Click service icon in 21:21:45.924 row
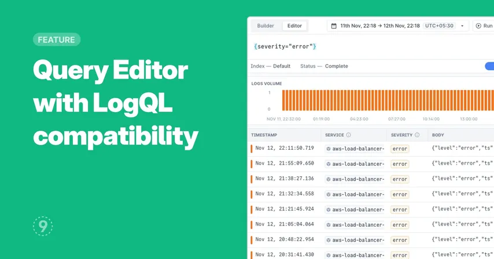This screenshot has height=259, width=494. [x=329, y=210]
